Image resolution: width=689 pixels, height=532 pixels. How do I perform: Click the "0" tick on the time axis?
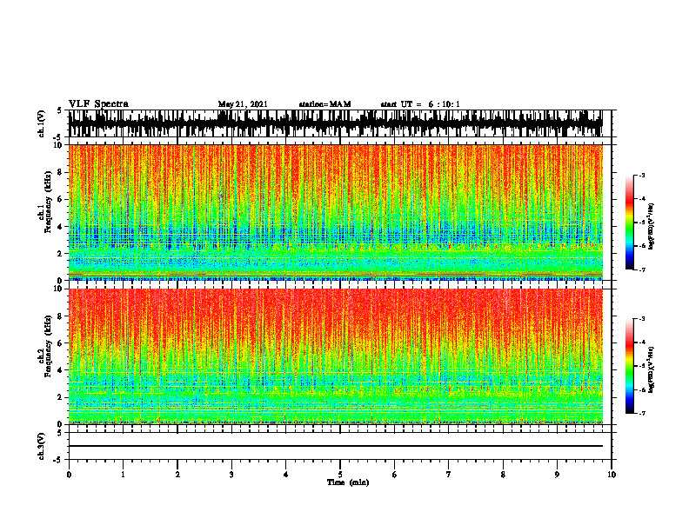tap(69, 475)
